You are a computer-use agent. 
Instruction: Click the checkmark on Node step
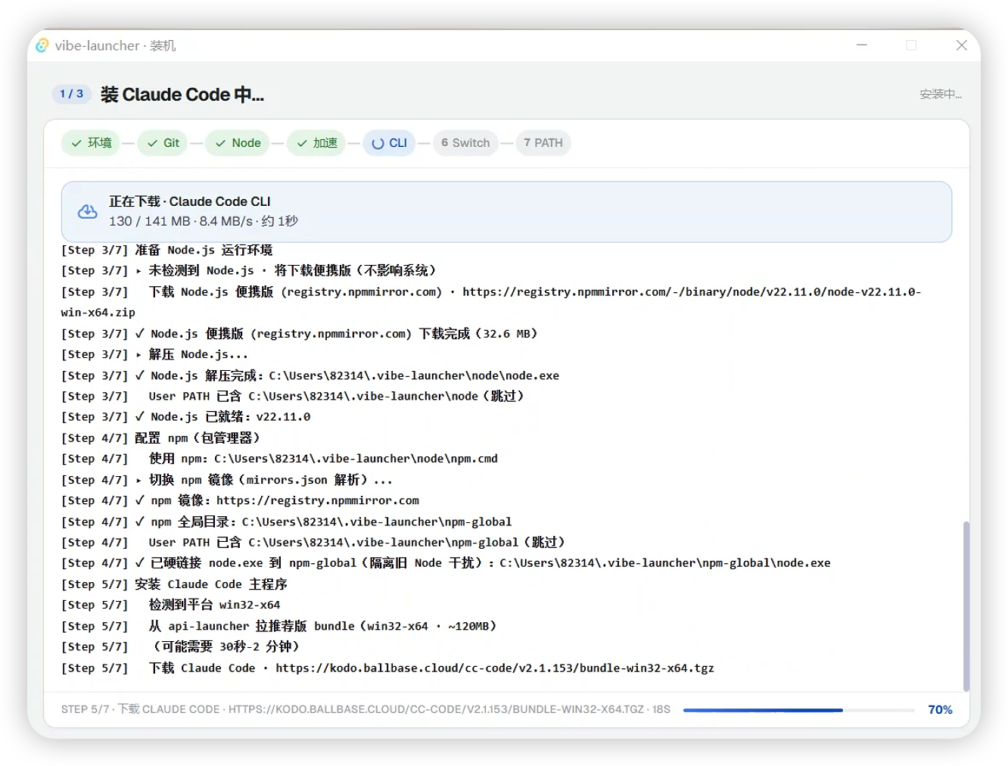tap(221, 143)
